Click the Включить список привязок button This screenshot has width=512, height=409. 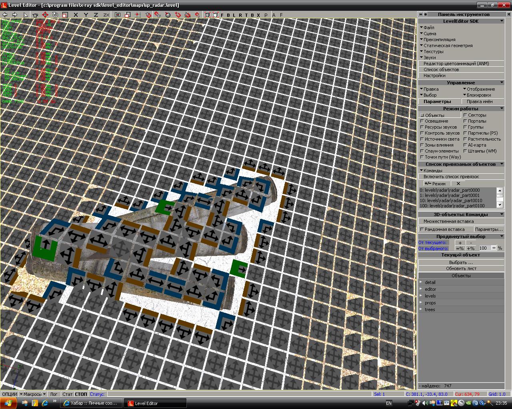(461, 177)
